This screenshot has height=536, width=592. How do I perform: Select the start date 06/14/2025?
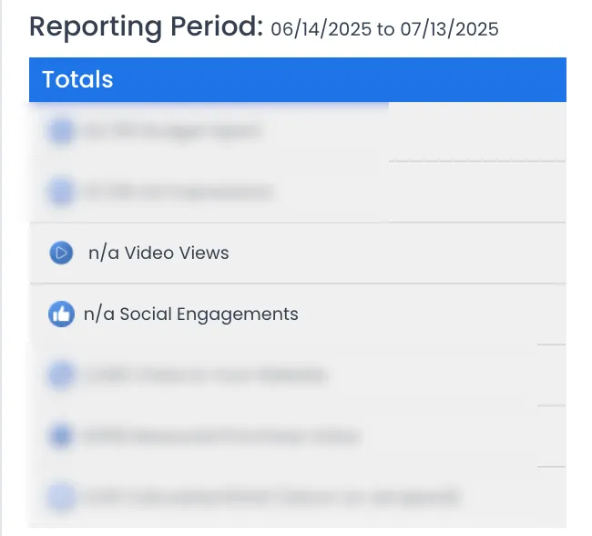322,29
